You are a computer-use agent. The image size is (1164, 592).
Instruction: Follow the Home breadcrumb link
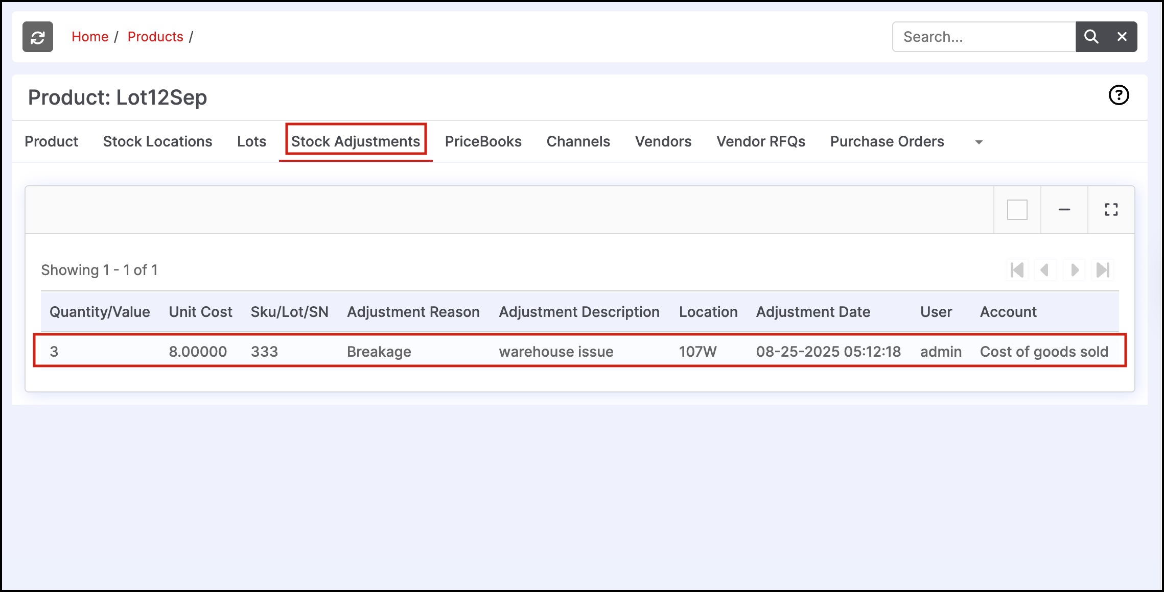[x=90, y=37]
